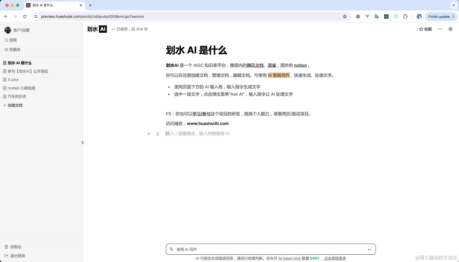Open the 学习/参与 link
The width and height of the screenshot is (459, 262).
201,114
